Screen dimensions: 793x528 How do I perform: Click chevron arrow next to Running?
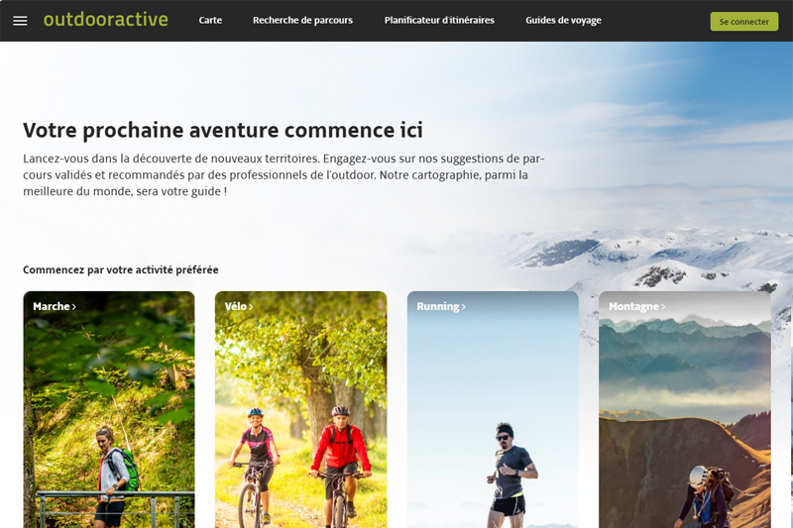(x=463, y=307)
